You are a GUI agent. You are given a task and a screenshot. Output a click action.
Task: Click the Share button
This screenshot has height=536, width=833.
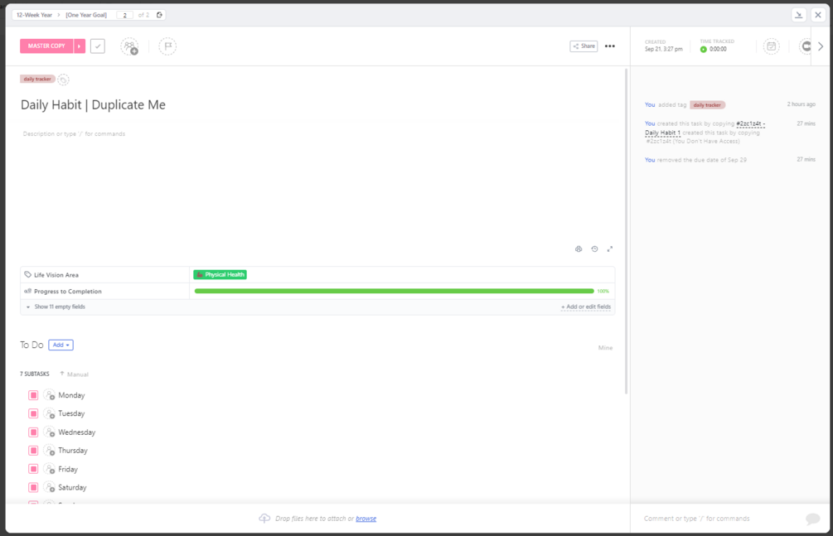click(584, 46)
